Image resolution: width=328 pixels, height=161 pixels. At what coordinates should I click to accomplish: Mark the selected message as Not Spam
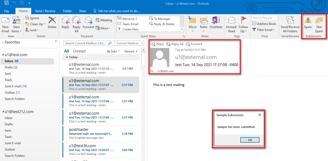319,24
